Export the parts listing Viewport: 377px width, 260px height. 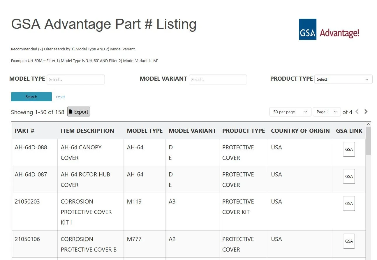coord(79,112)
